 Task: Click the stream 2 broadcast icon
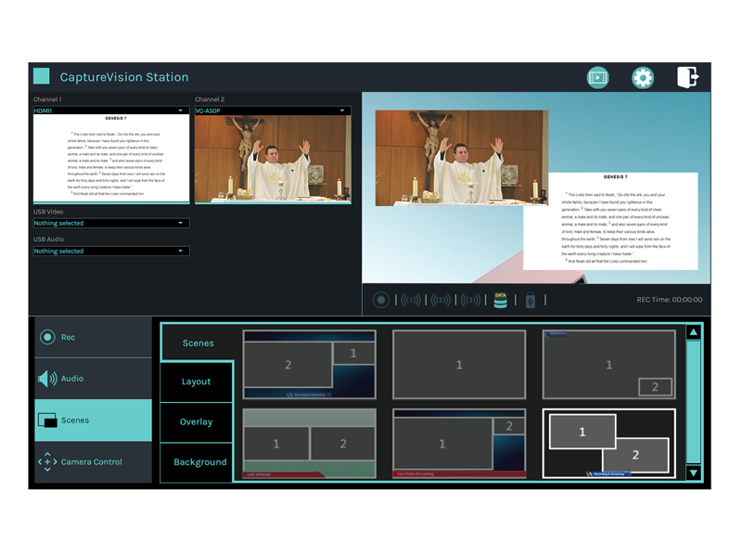pyautogui.click(x=441, y=300)
